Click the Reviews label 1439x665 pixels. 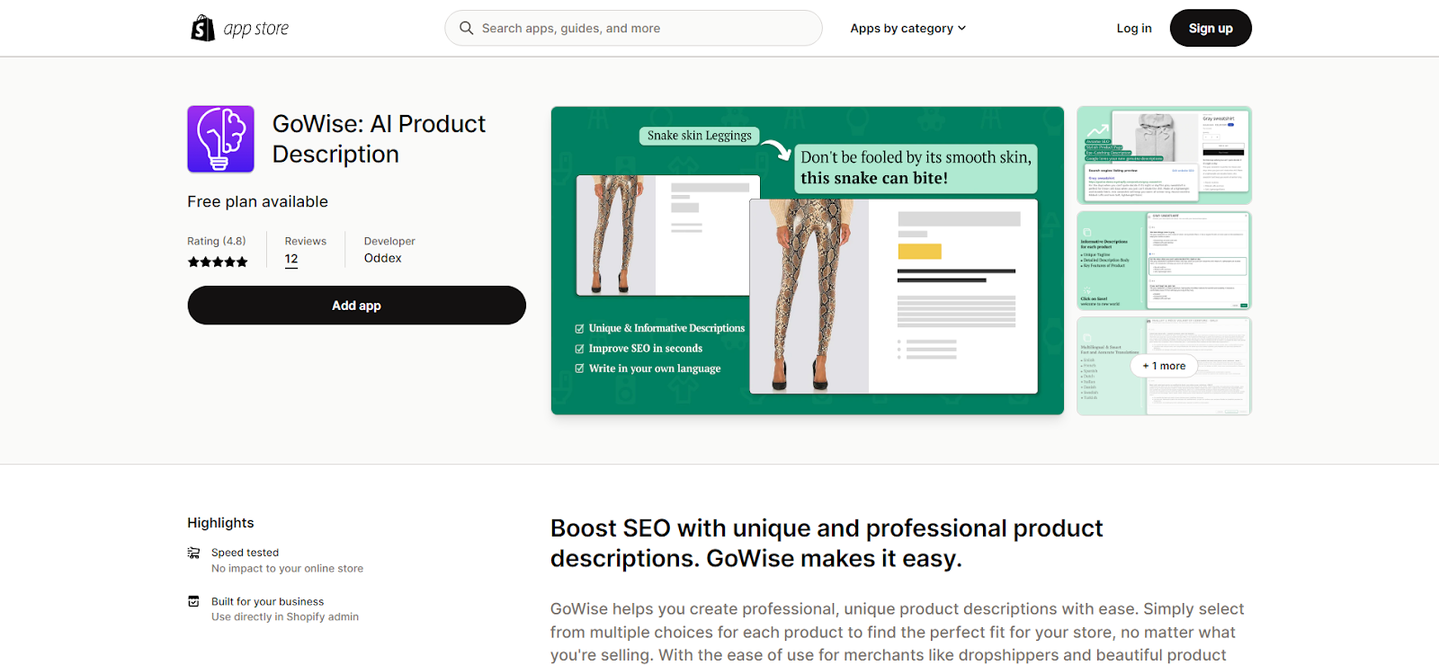pos(306,241)
